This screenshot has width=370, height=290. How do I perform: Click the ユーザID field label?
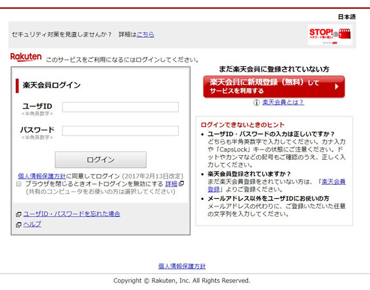37,106
